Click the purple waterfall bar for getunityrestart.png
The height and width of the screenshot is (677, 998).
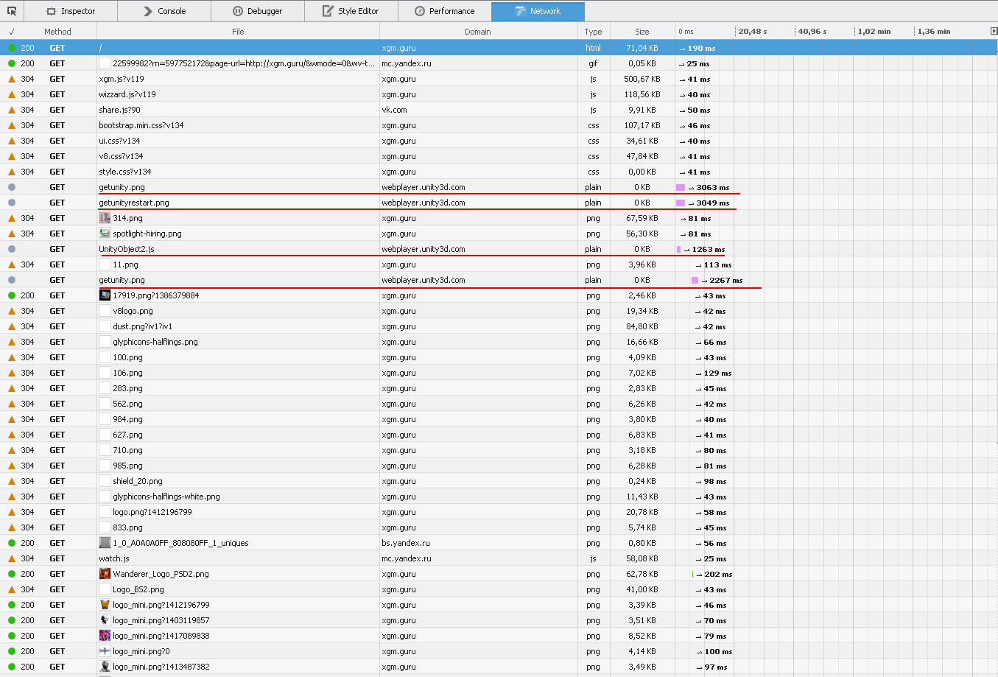tap(681, 203)
